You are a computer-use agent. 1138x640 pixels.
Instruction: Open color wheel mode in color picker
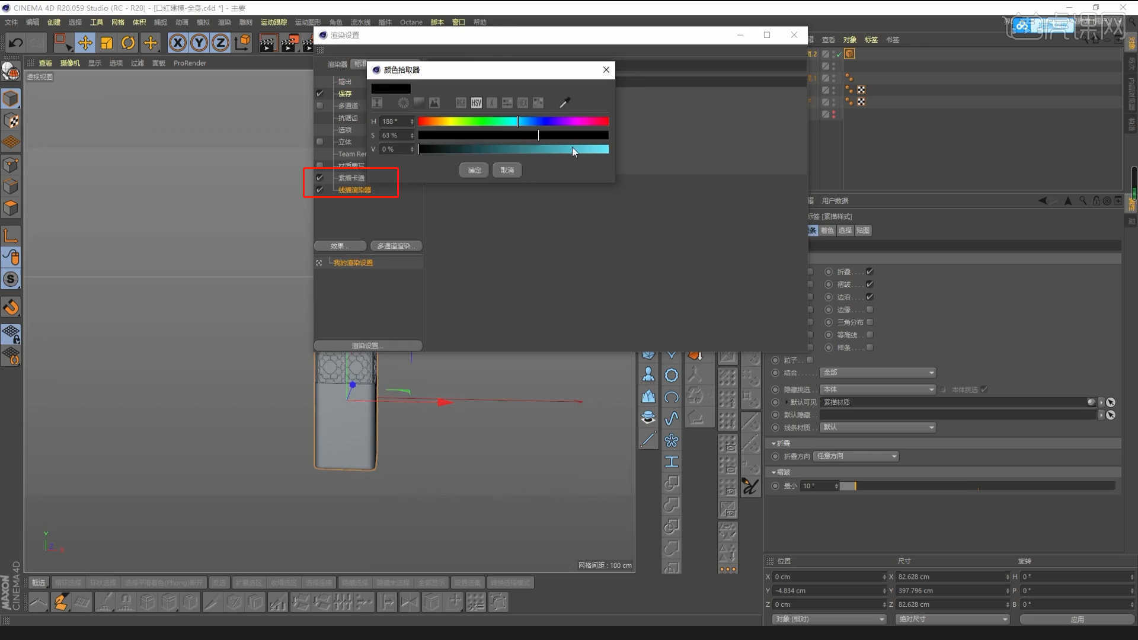tap(404, 103)
